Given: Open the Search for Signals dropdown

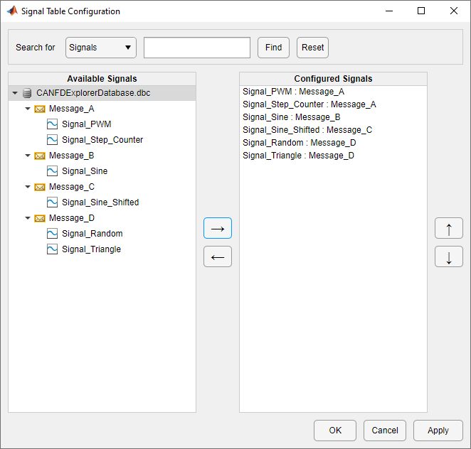Looking at the screenshot, I should point(100,48).
